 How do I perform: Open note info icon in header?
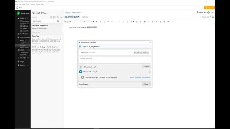(x=208, y=13)
